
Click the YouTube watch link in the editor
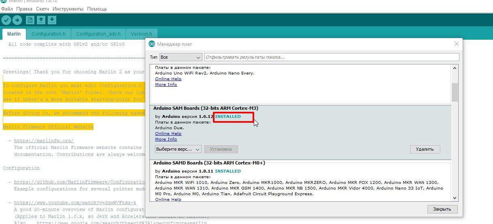click(x=75, y=203)
